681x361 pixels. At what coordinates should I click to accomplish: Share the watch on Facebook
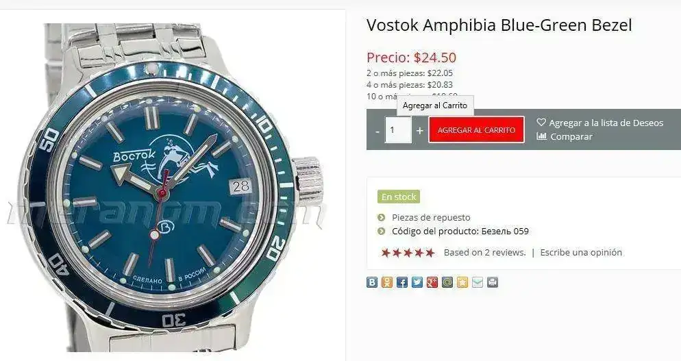click(x=402, y=282)
